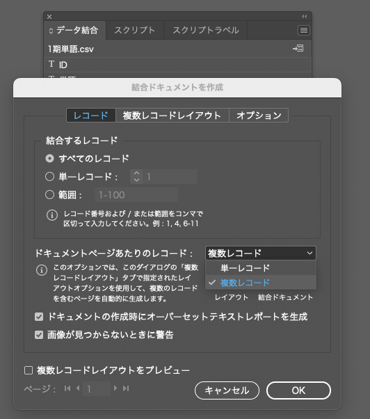Image resolution: width=370 pixels, height=419 pixels.
Task: Click the ページ label near navigation
Action: point(40,389)
